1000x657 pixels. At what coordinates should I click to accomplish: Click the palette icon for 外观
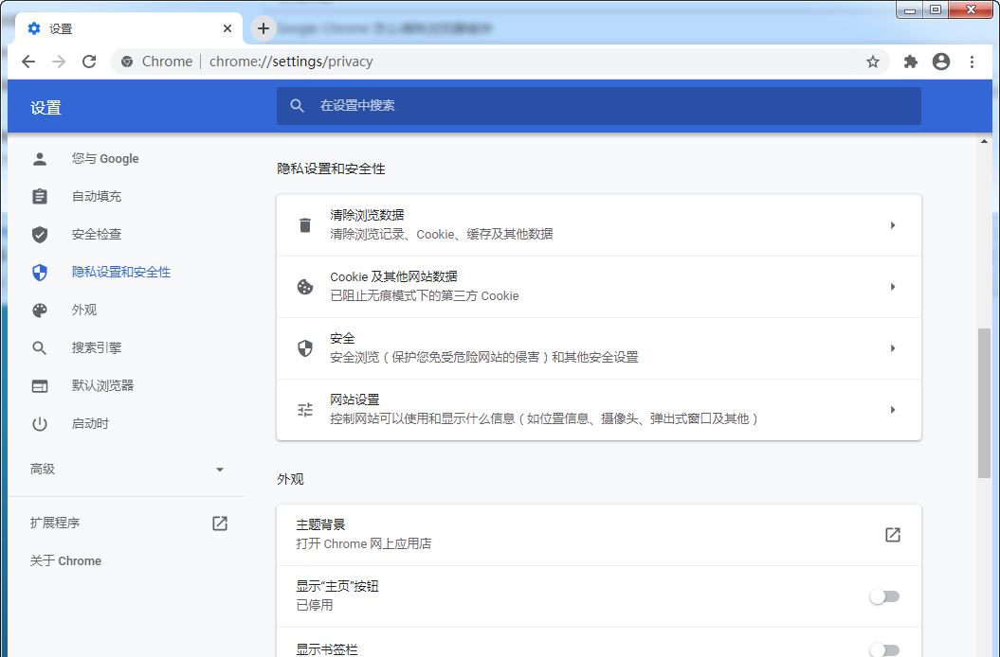click(x=40, y=310)
